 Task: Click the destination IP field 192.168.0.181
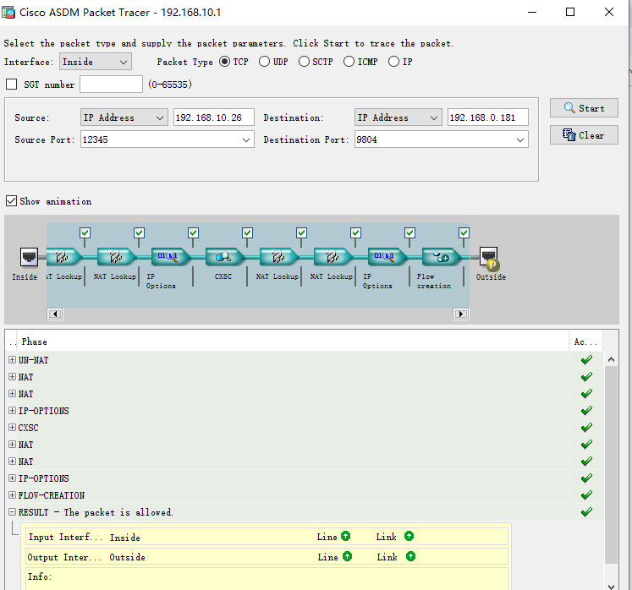(487, 117)
